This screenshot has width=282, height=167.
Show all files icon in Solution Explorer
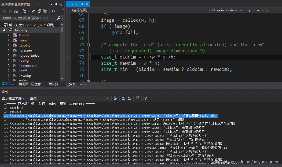pos(46,11)
